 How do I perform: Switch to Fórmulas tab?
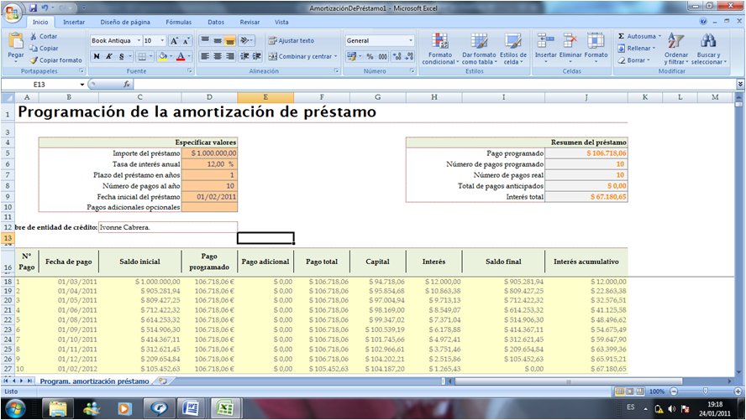coord(178,22)
